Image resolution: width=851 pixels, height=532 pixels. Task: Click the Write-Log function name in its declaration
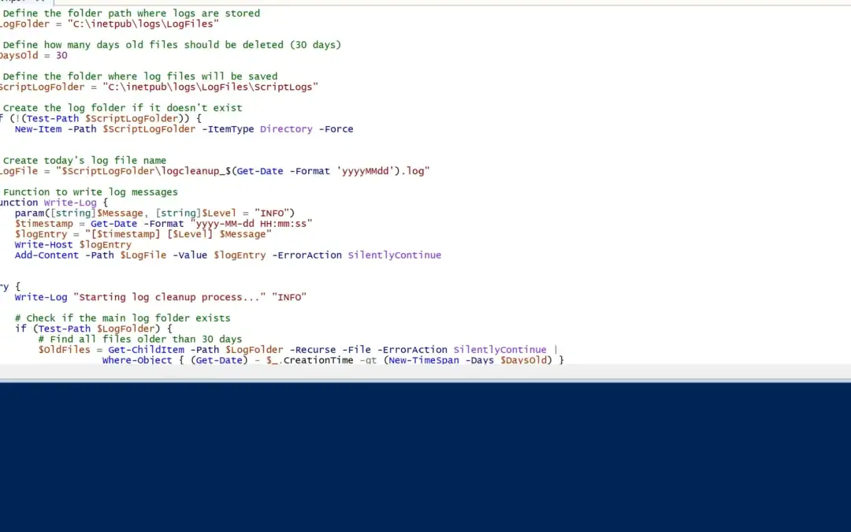70,203
